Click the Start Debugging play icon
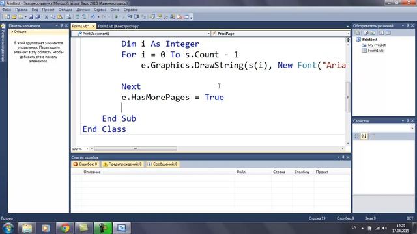Viewport: 417px width, 234px height. click(116, 17)
